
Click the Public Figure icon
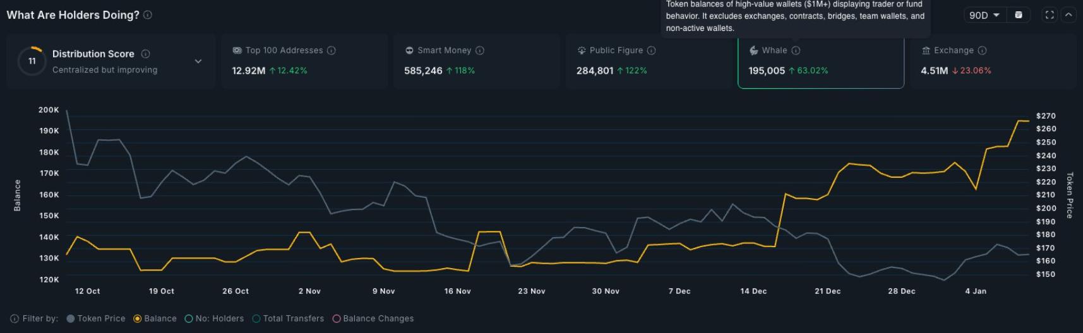582,50
